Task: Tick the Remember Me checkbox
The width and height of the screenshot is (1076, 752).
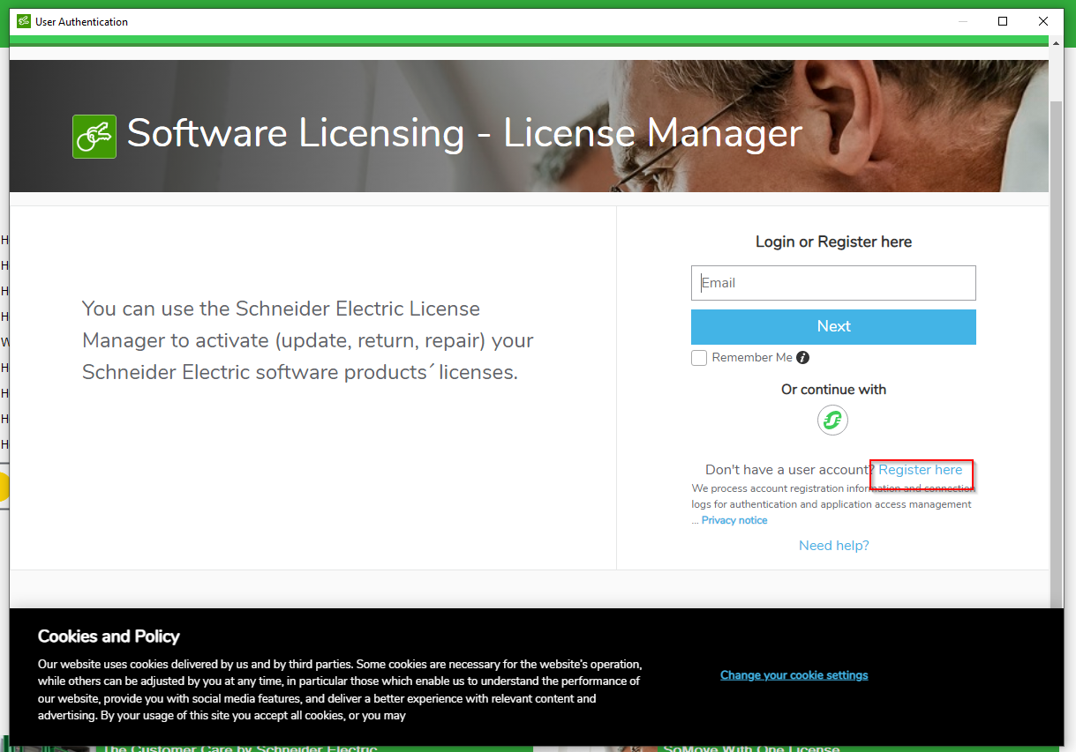Action: (699, 358)
